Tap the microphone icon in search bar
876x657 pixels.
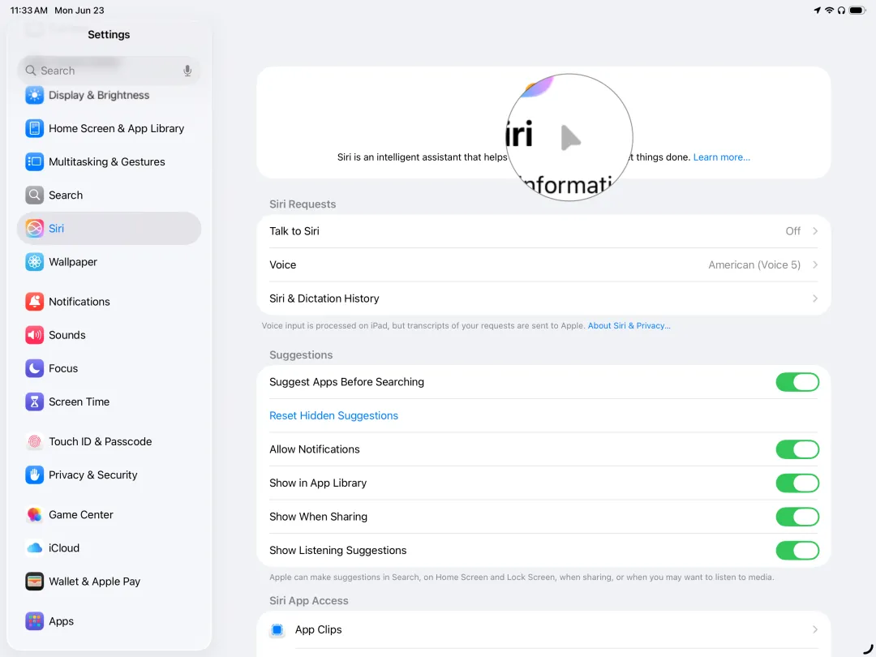(187, 71)
